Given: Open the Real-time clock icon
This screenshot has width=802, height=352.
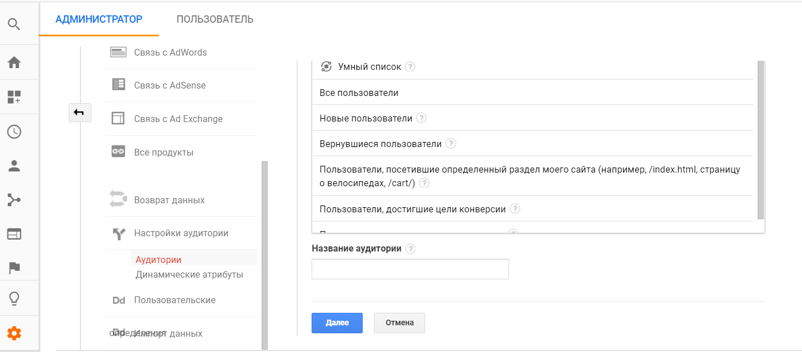Looking at the screenshot, I should (x=14, y=132).
